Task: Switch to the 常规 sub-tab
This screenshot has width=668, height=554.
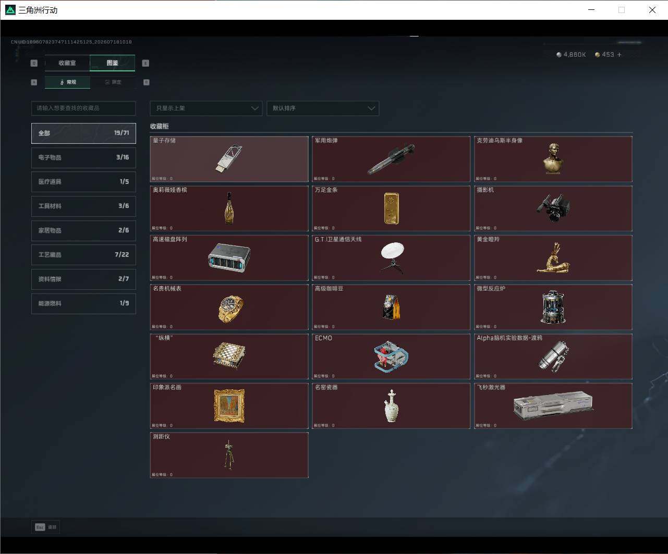Action: pos(67,82)
